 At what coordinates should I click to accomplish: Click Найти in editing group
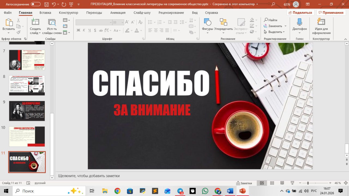tap(270, 20)
